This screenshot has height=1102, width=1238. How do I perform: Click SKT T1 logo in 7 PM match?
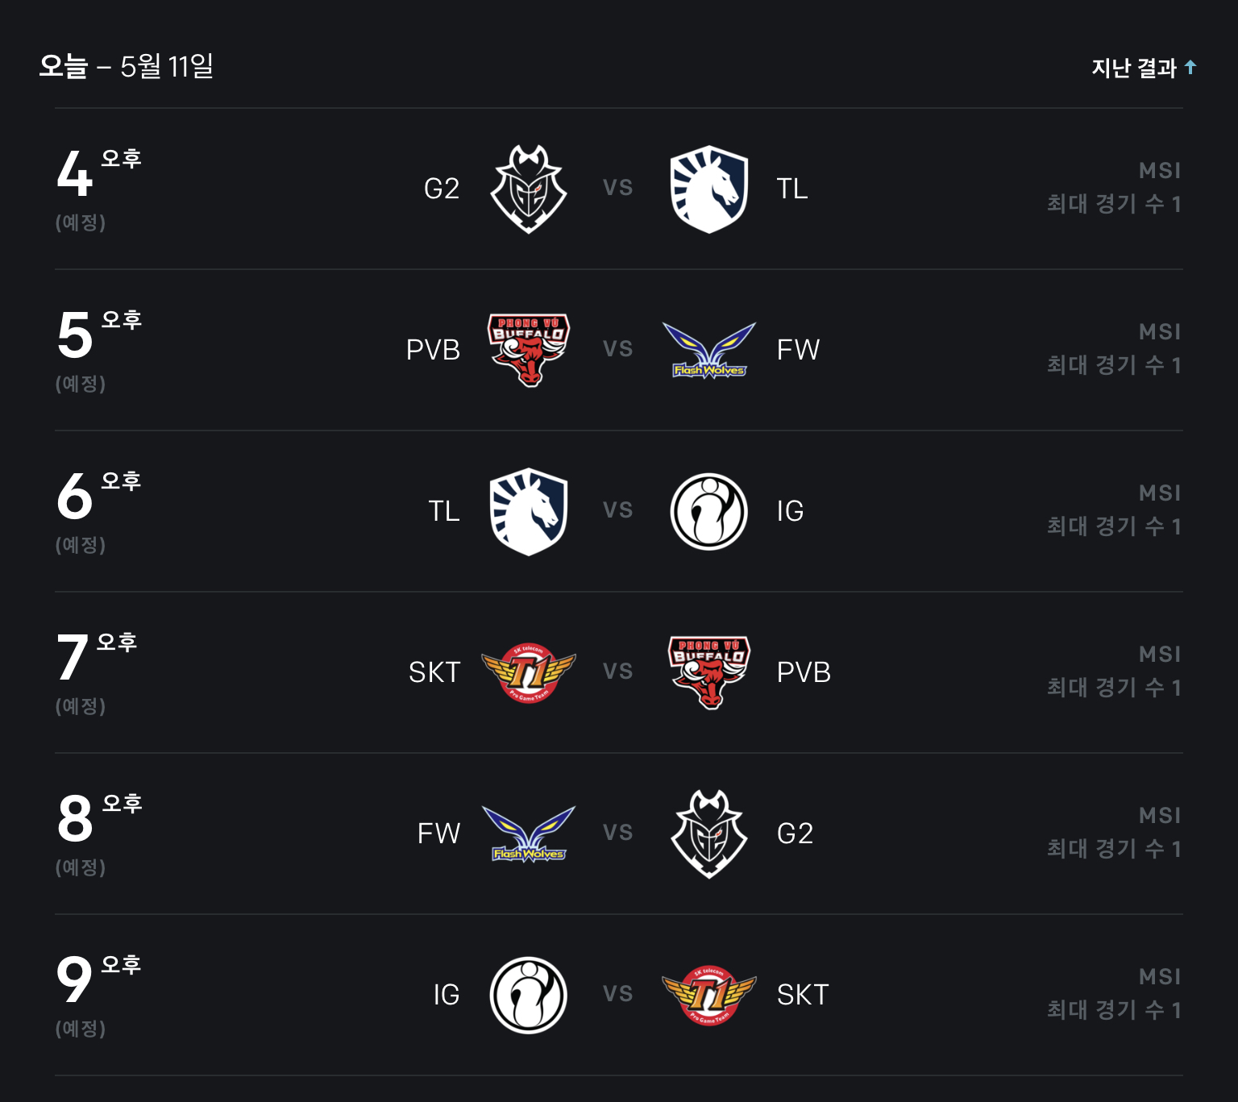pos(529,672)
